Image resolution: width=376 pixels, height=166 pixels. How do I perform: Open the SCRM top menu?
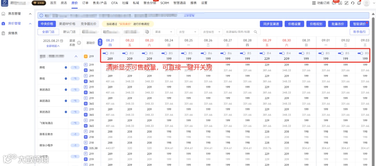pos(165,3)
